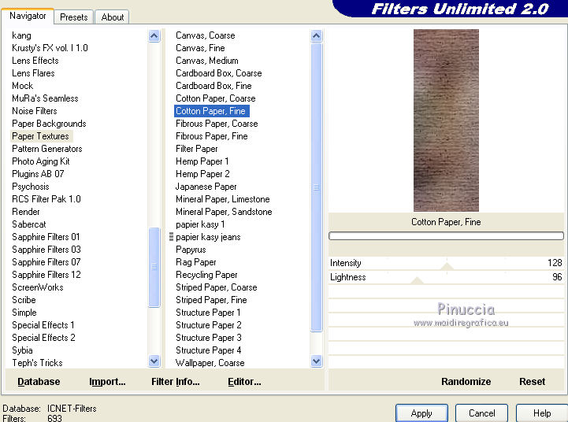Choose the Papyrus filter
This screenshot has width=568, height=422.
[191, 250]
